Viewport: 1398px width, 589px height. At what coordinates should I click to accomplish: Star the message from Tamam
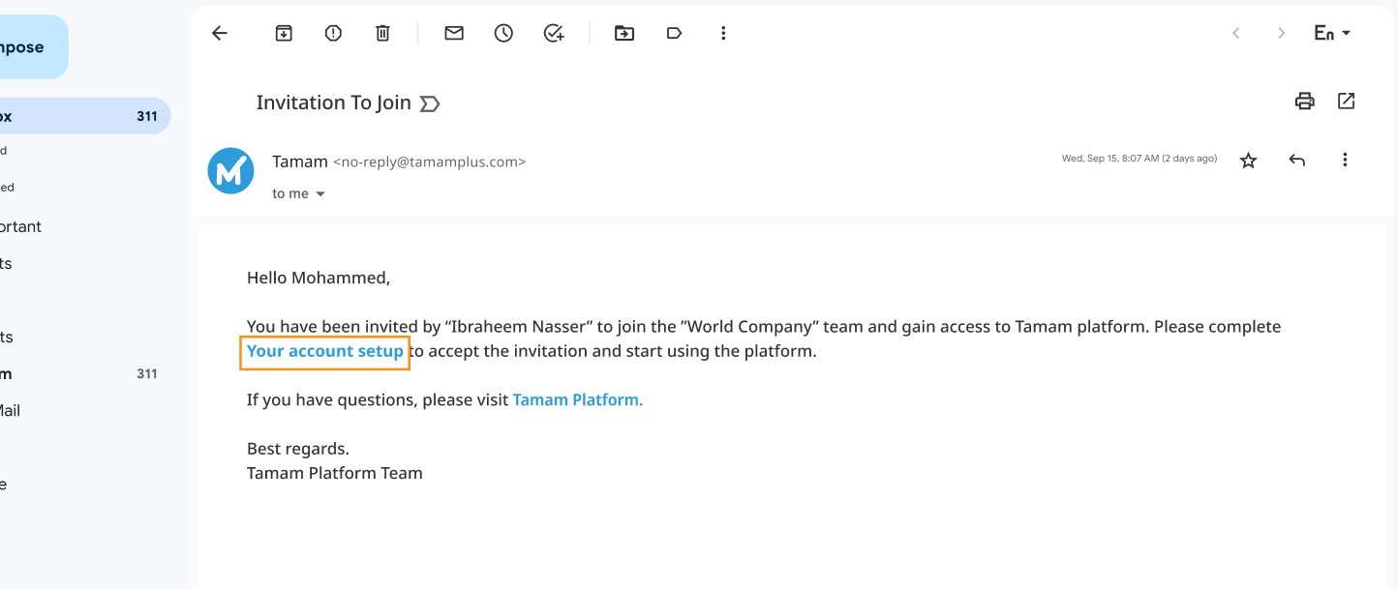pos(1249,161)
